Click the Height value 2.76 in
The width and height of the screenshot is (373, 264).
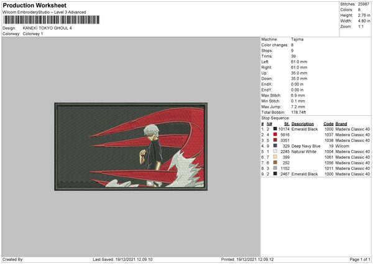364,15
